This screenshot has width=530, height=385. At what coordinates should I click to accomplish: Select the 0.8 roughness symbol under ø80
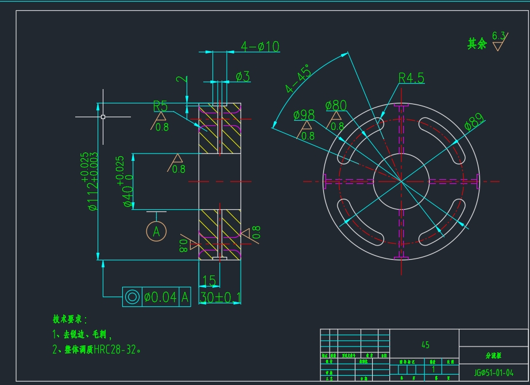[x=335, y=121]
